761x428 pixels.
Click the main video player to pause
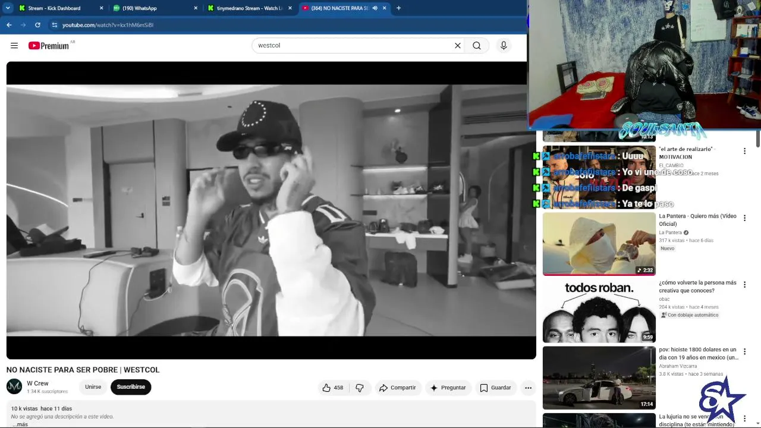tap(271, 210)
